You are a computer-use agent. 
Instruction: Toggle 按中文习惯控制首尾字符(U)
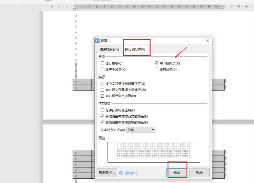click(102, 84)
